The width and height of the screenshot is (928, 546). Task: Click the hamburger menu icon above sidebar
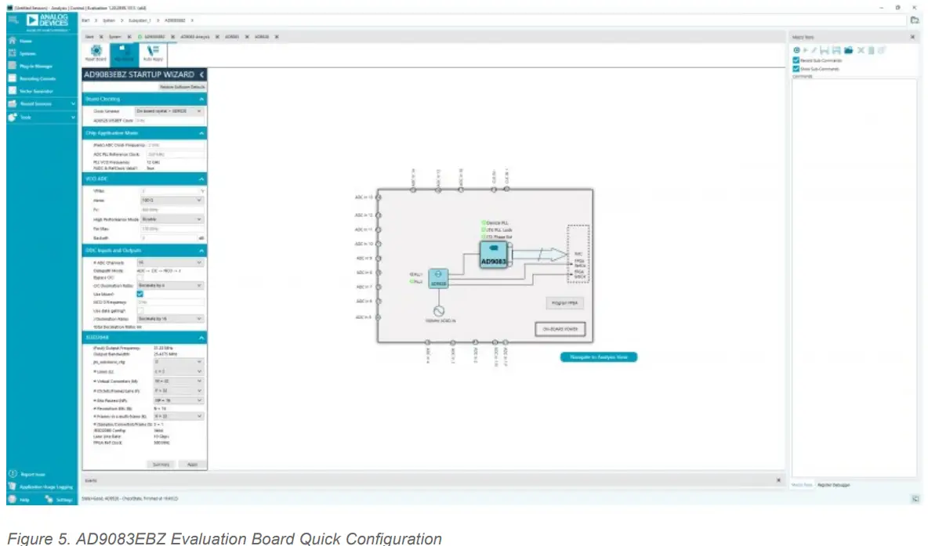13,20
